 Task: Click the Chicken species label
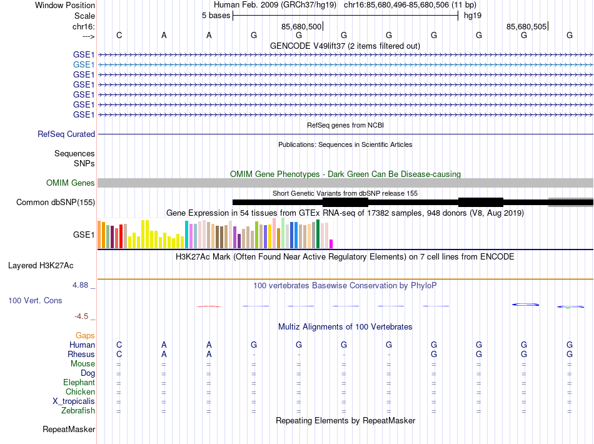click(80, 391)
